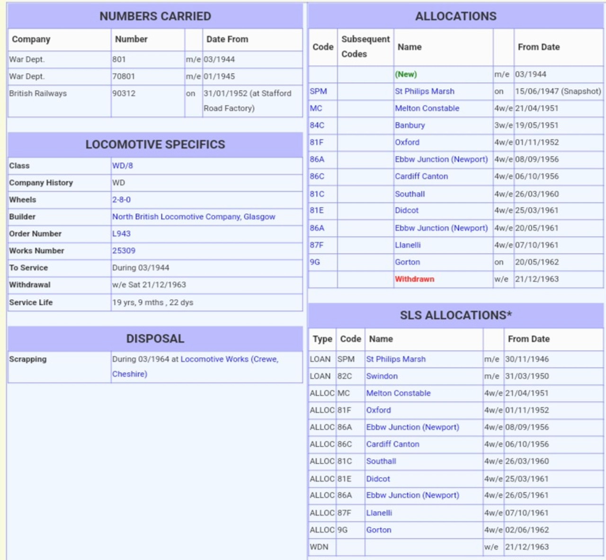Viewport: 606px width, 560px height.
Task: Click the red Withdrawn status text
Action: coord(414,279)
